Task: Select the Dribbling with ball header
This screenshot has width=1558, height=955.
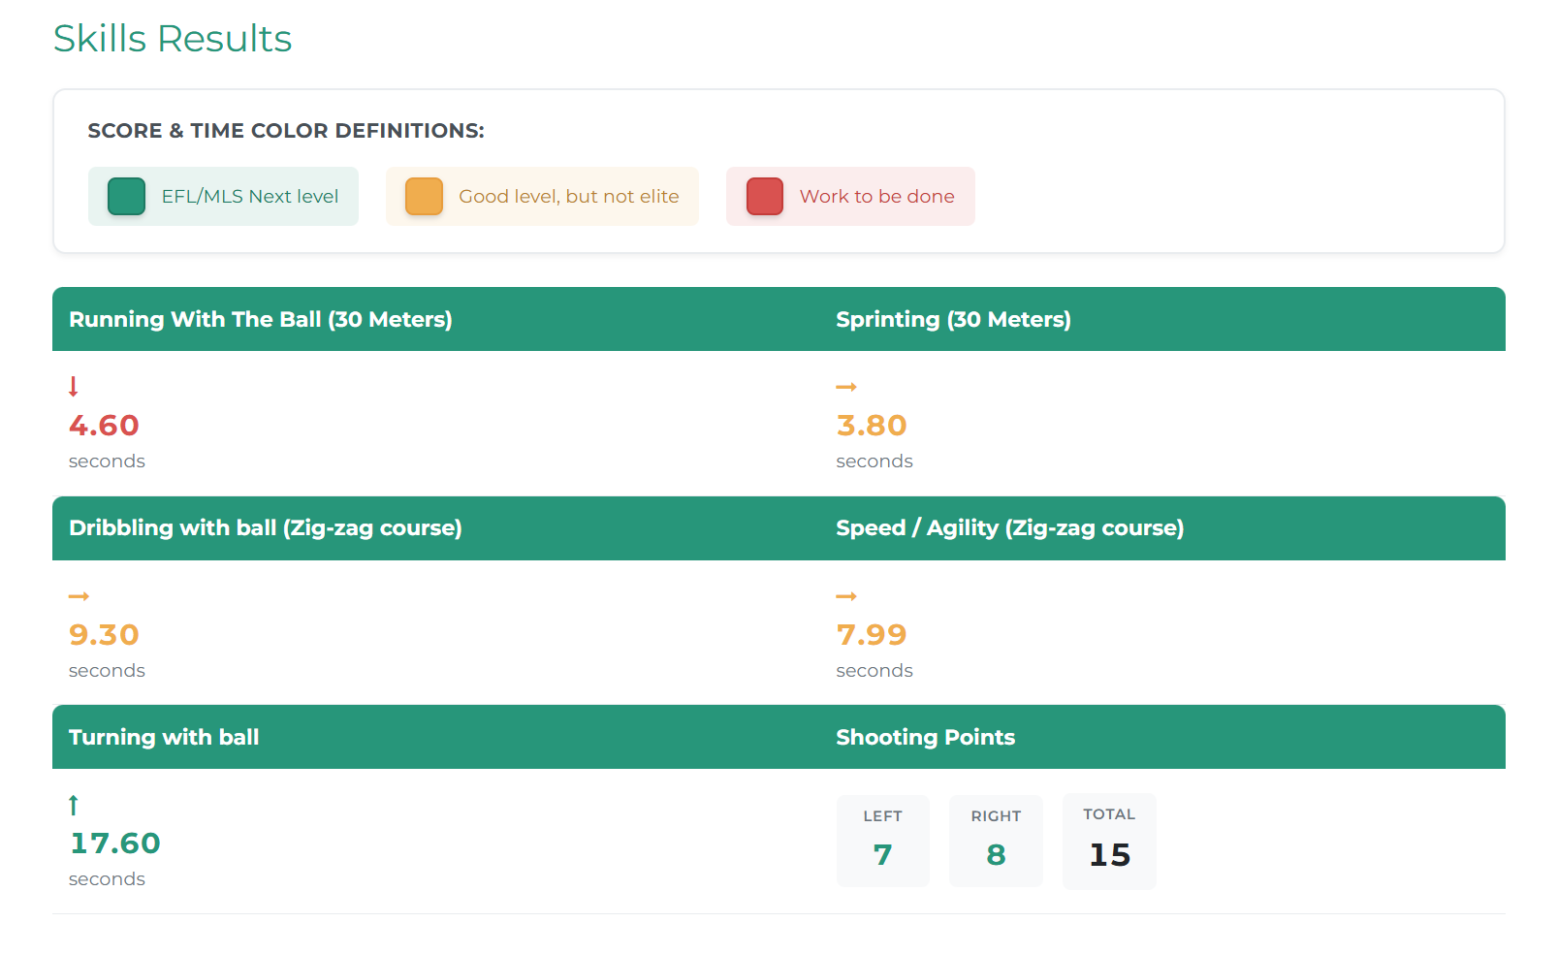Action: pos(265,527)
